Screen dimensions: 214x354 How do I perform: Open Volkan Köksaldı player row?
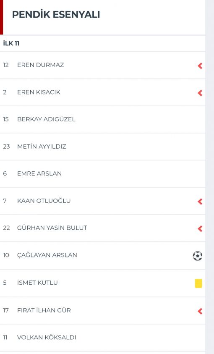click(103, 338)
